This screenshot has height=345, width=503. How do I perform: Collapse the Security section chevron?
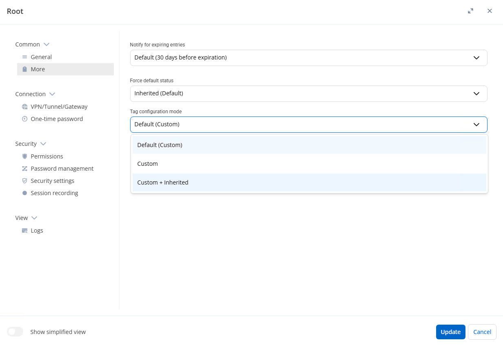tap(43, 144)
